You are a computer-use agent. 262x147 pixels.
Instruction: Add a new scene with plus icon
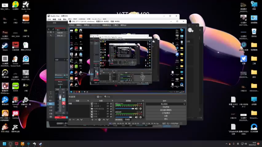[x=70, y=120]
